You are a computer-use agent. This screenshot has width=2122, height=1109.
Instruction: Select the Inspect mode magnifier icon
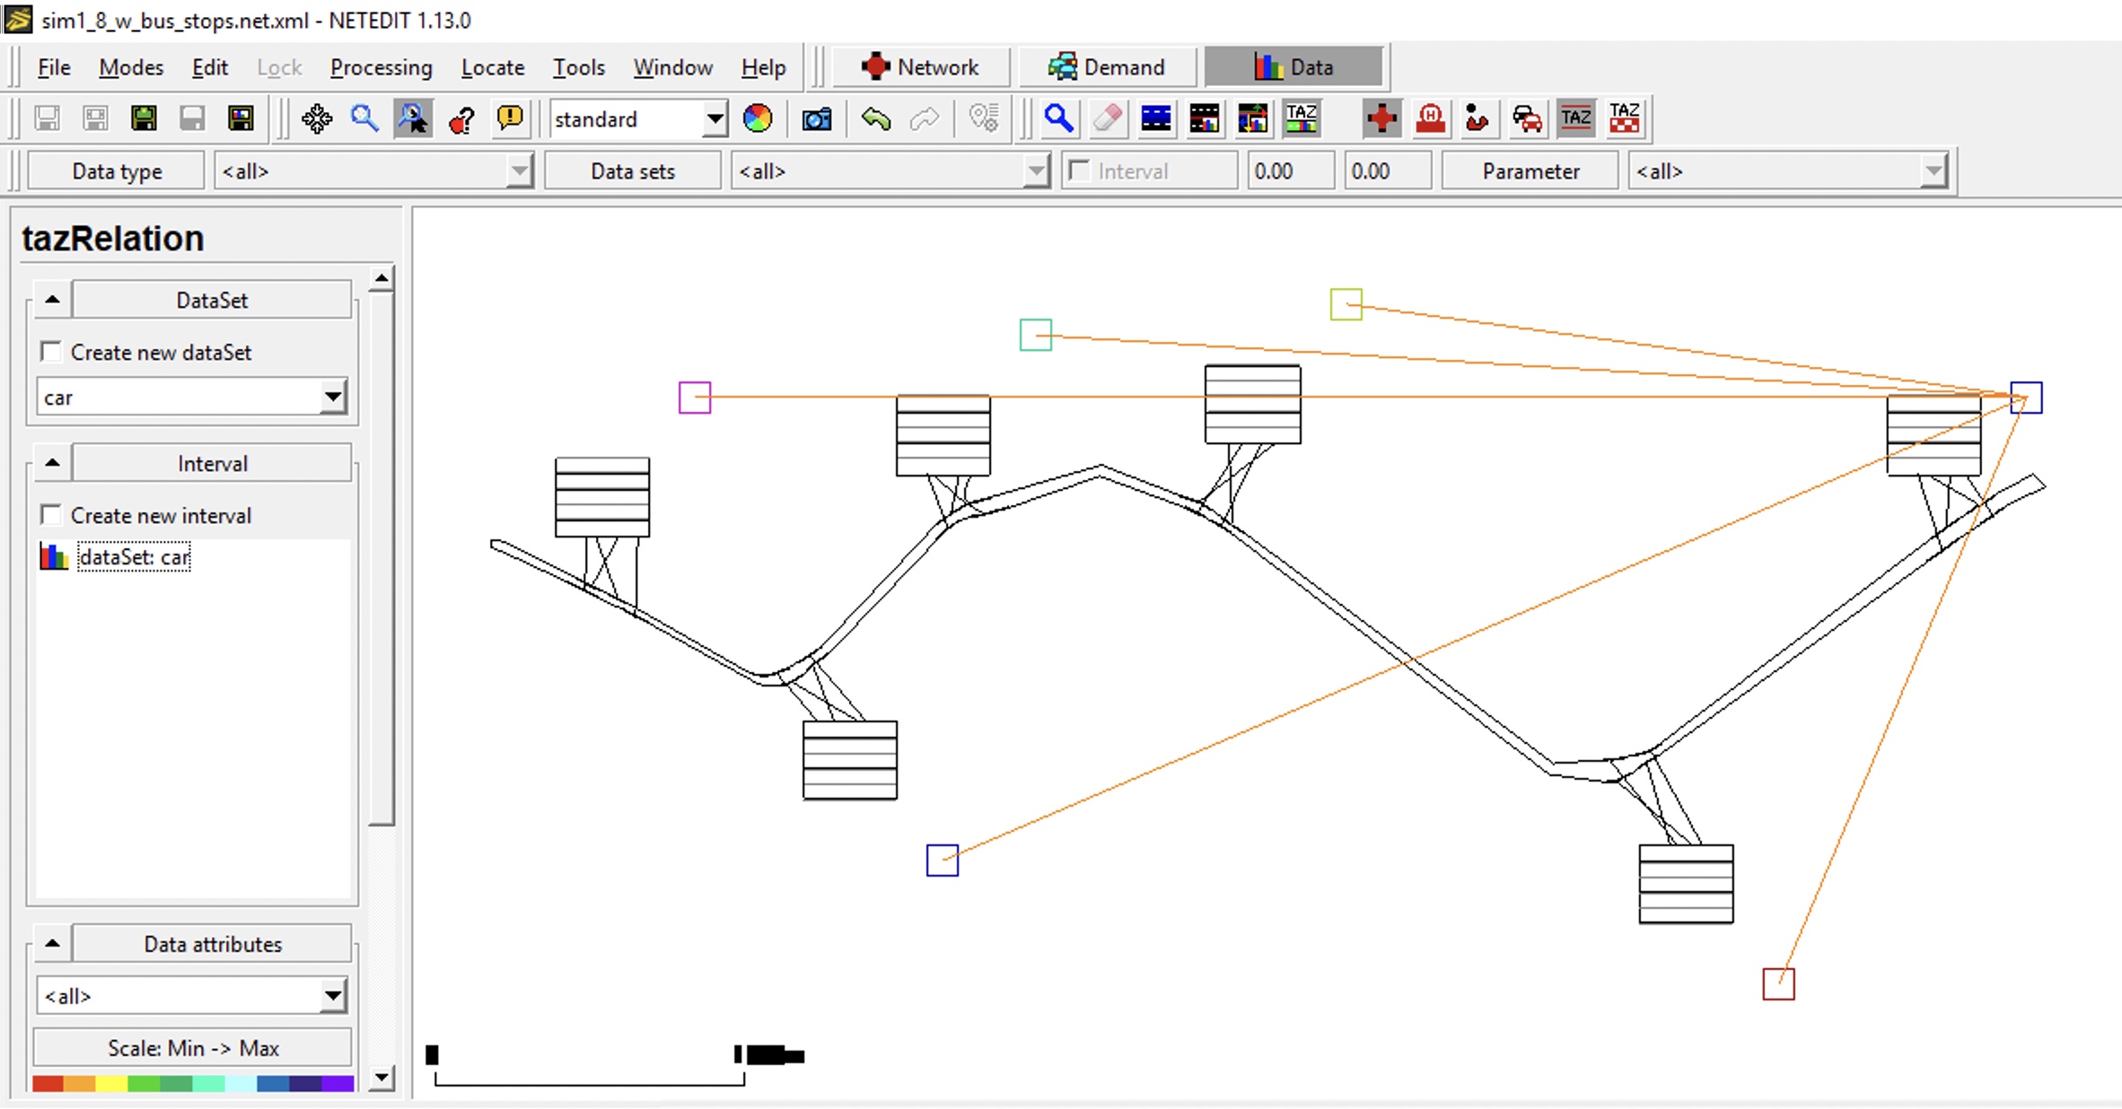pos(1059,118)
